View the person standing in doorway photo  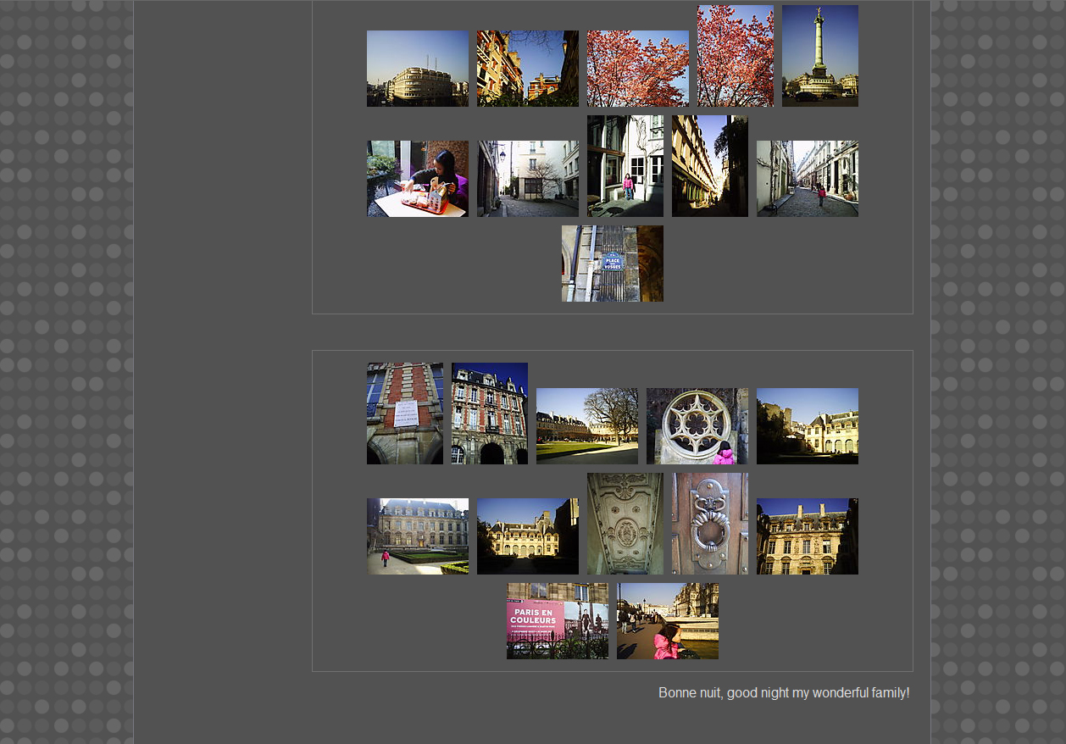click(x=625, y=166)
